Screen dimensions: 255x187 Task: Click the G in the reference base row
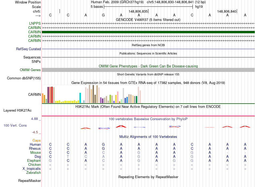pos(103,15)
